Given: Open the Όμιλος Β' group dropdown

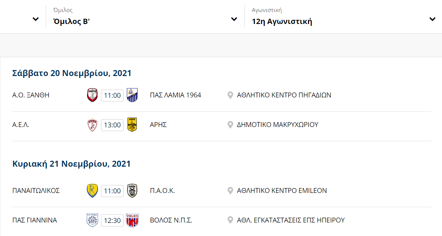Looking at the screenshot, I should (145, 16).
